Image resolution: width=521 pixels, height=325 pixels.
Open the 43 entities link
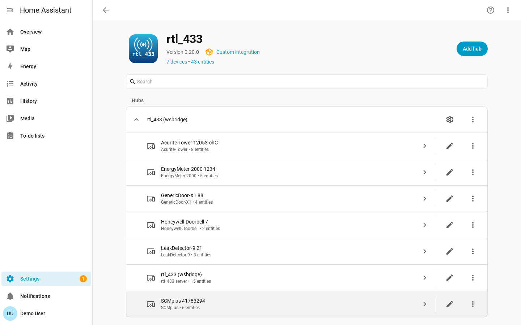[x=203, y=62]
